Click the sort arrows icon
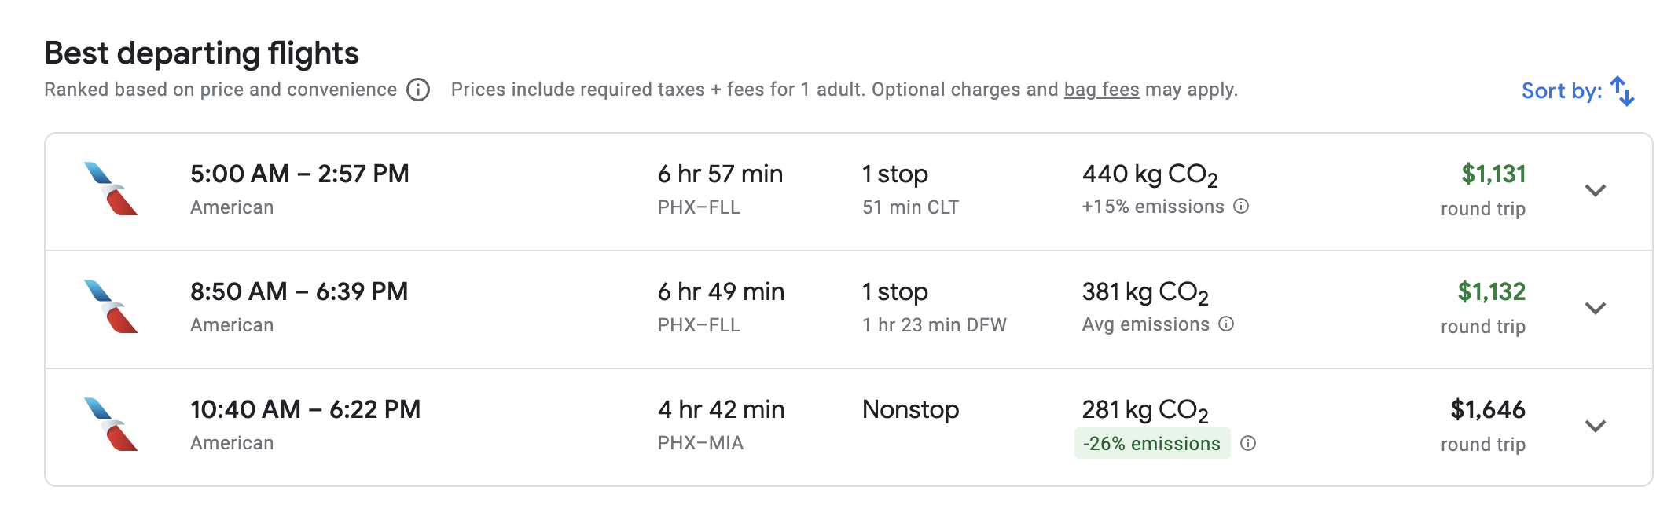1671x520 pixels. (1622, 91)
